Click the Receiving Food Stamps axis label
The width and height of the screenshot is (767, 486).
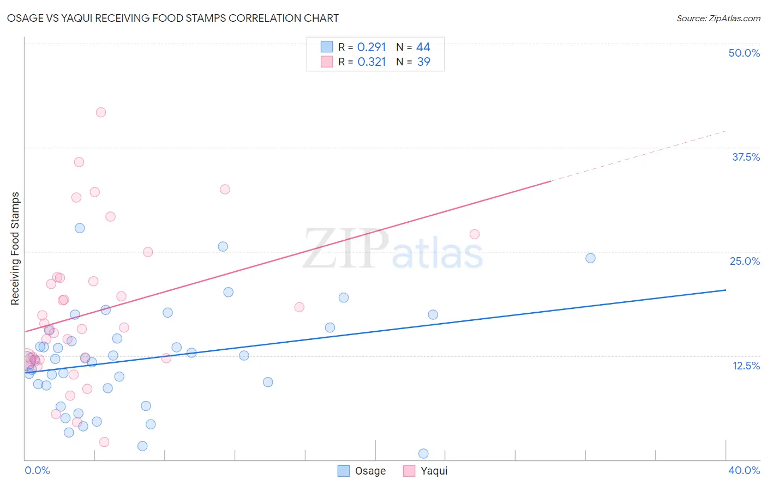tap(15, 248)
